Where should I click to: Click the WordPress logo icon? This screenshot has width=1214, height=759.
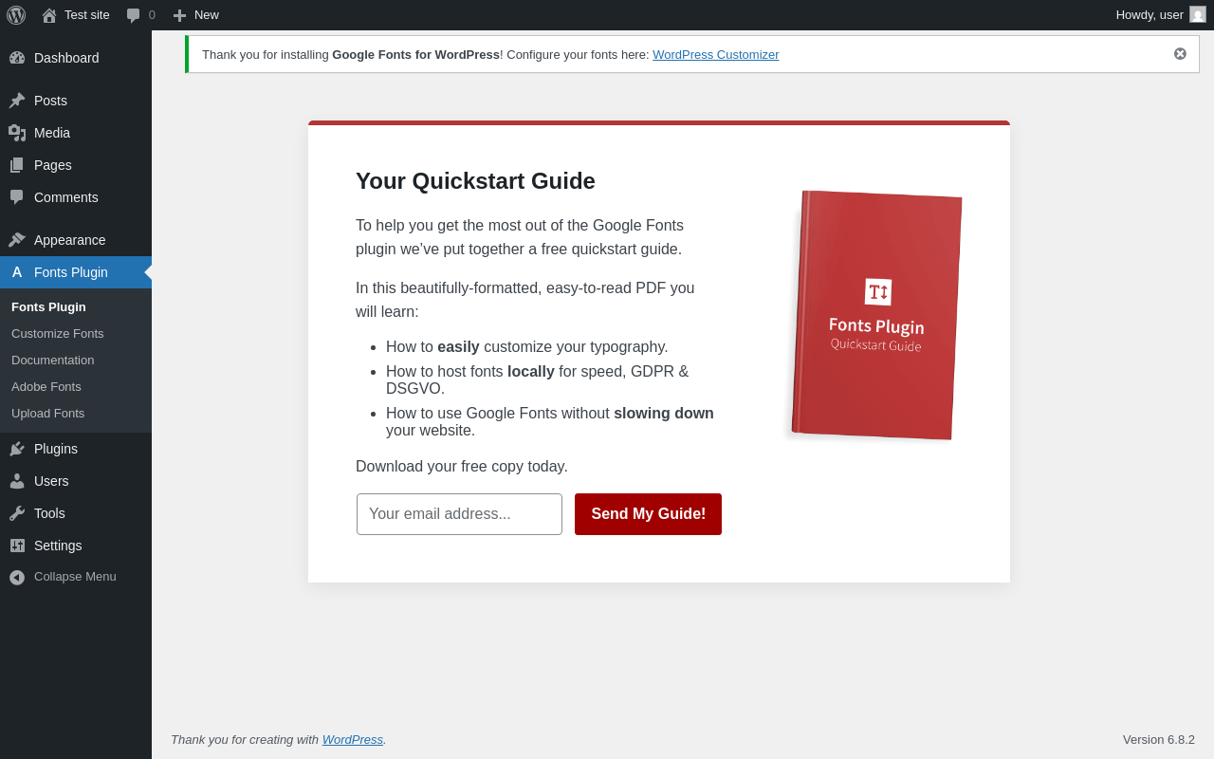click(16, 15)
